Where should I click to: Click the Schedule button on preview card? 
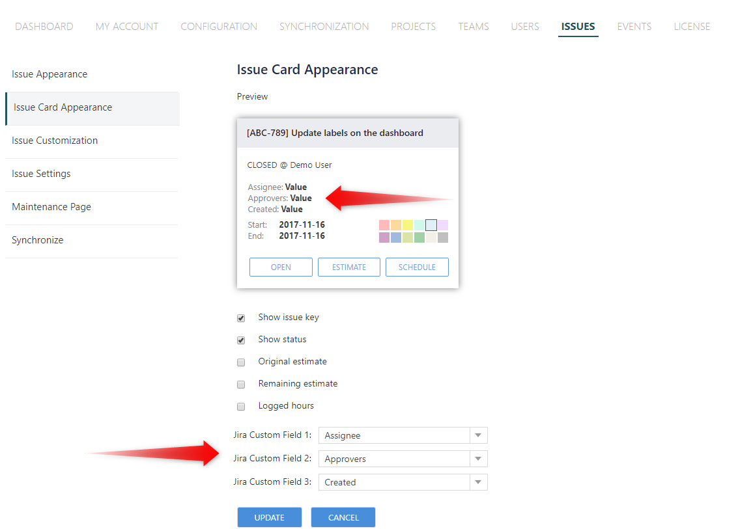coord(417,267)
